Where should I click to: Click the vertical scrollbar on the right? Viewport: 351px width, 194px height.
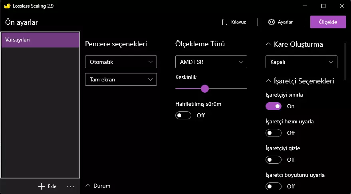(x=345, y=60)
